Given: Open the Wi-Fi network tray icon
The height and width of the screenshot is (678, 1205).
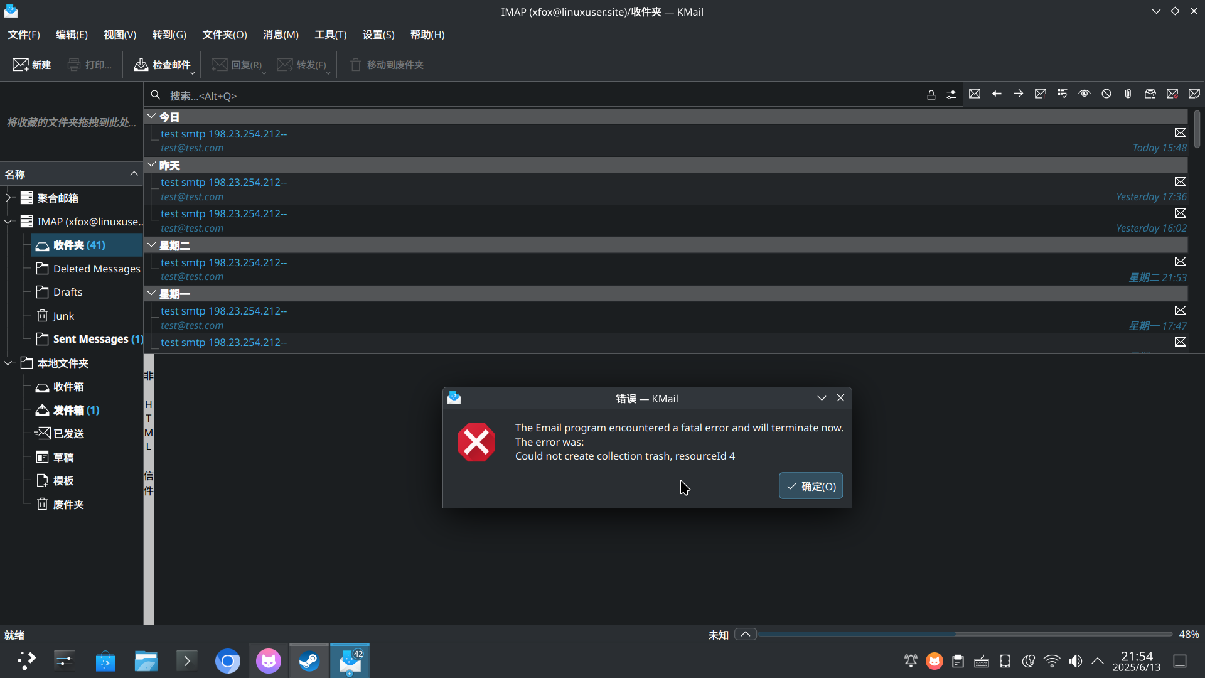Looking at the screenshot, I should [1052, 660].
